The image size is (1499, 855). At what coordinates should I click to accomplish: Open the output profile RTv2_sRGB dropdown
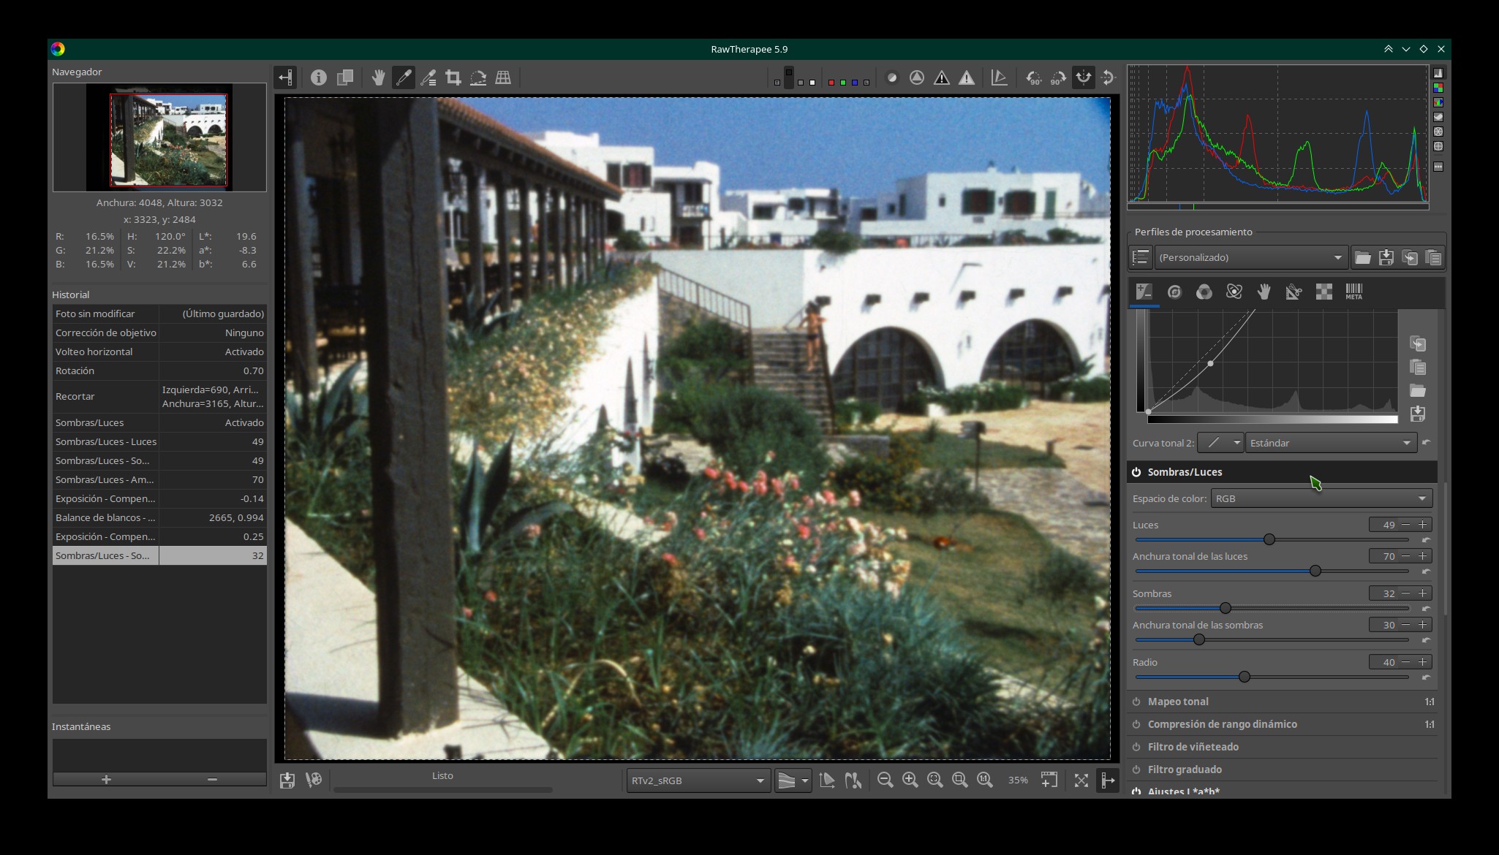[698, 780]
